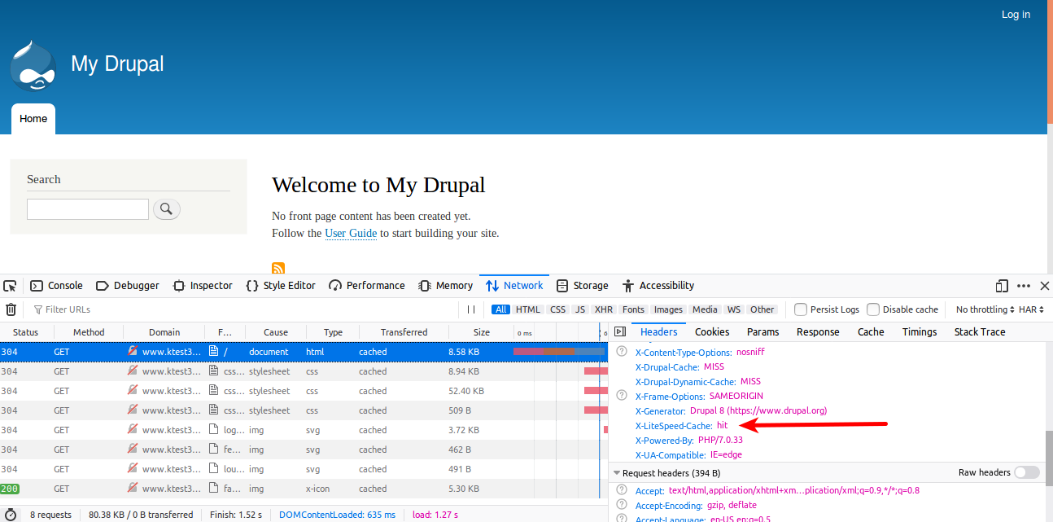Open the orange RSS feed icon
Screen dimensions: 1053x522
pyautogui.click(x=278, y=268)
